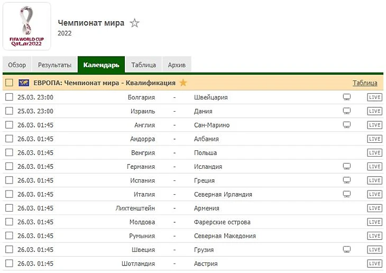Click the ЕВРОПА: Чемпионат мира - Квалификация title
Viewport: 386px width, 273px height.
tap(104, 83)
